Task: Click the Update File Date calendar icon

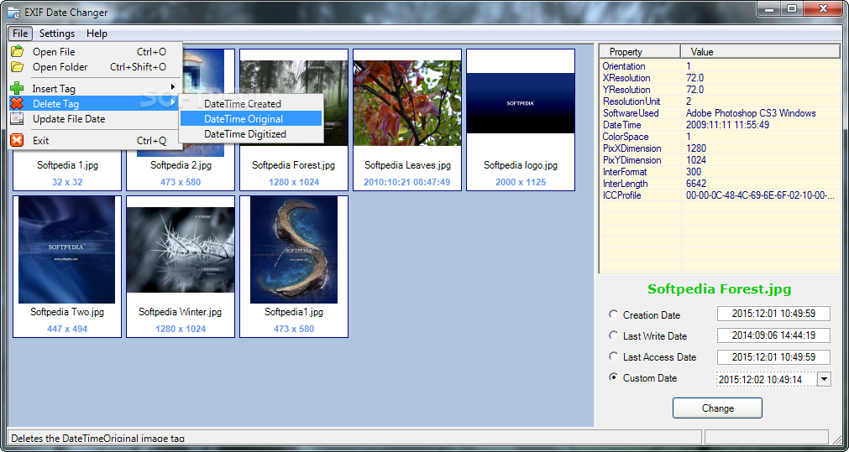Action: (x=18, y=119)
